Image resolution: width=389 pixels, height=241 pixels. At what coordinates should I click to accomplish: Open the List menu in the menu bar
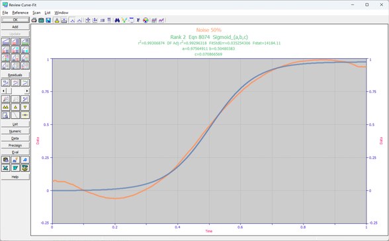48,13
